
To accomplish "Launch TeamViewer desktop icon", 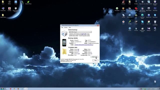I will tap(155, 16).
